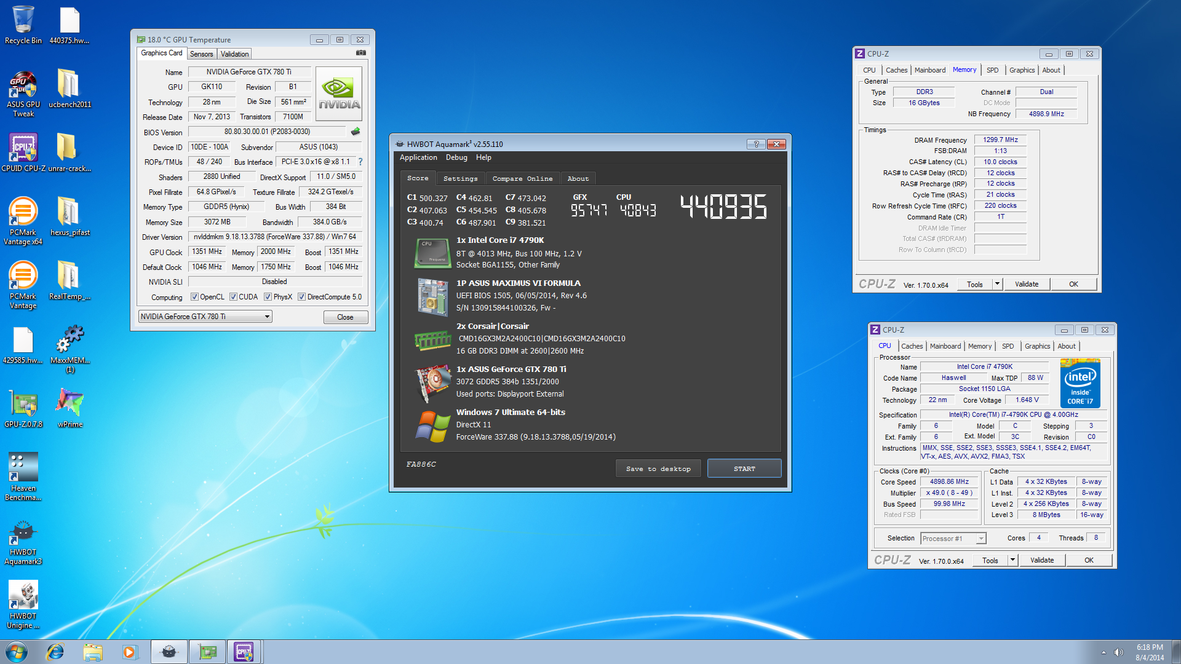Screen dimensions: 1181x664
Task: Open Internet Explorer from taskbar
Action: click(55, 652)
